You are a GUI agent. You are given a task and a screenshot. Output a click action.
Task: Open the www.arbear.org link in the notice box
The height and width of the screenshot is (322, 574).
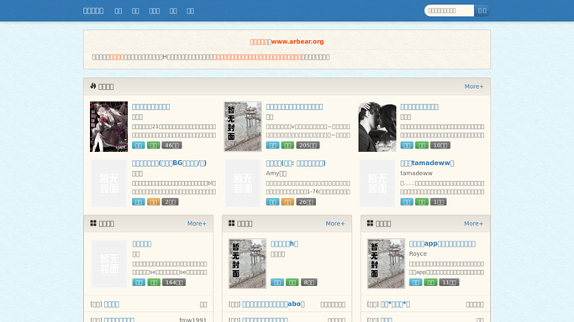point(298,42)
